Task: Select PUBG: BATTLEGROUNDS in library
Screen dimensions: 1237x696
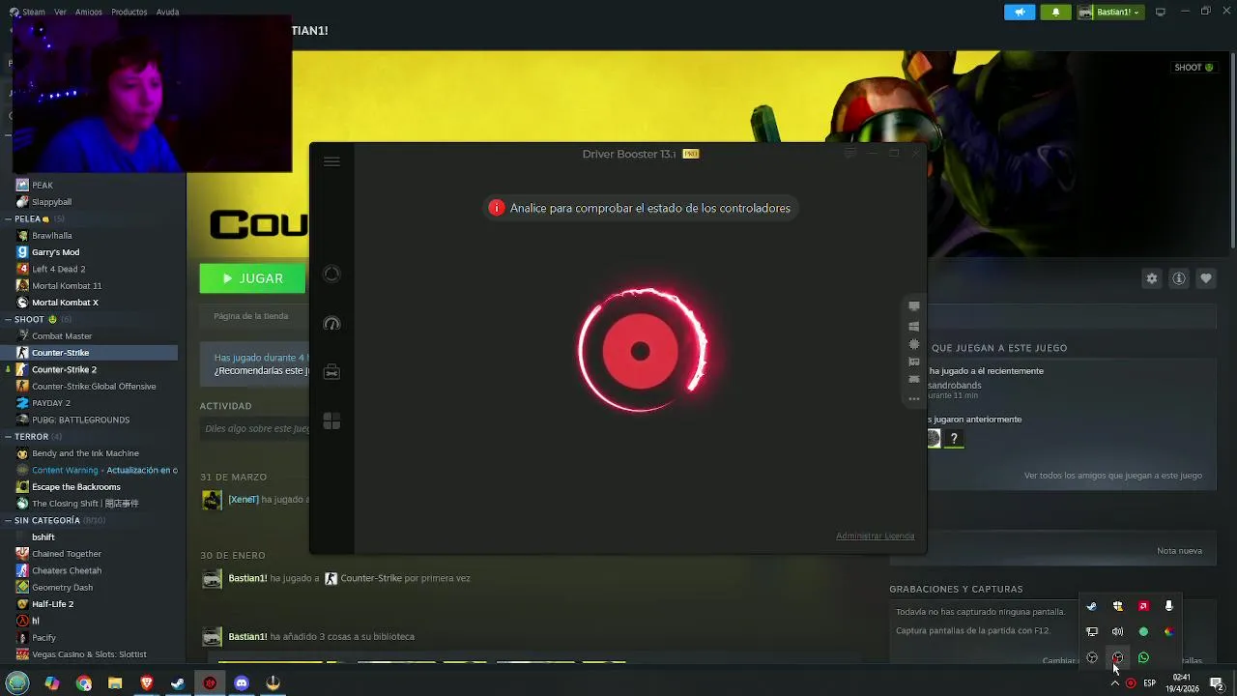Action: 80,420
